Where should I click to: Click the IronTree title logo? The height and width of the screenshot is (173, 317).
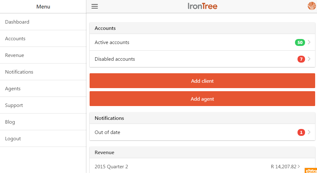tap(202, 6)
